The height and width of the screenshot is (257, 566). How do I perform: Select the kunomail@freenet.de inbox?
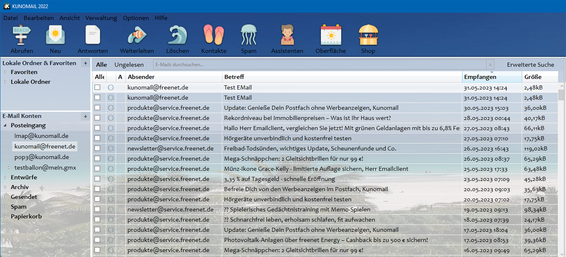pos(44,146)
